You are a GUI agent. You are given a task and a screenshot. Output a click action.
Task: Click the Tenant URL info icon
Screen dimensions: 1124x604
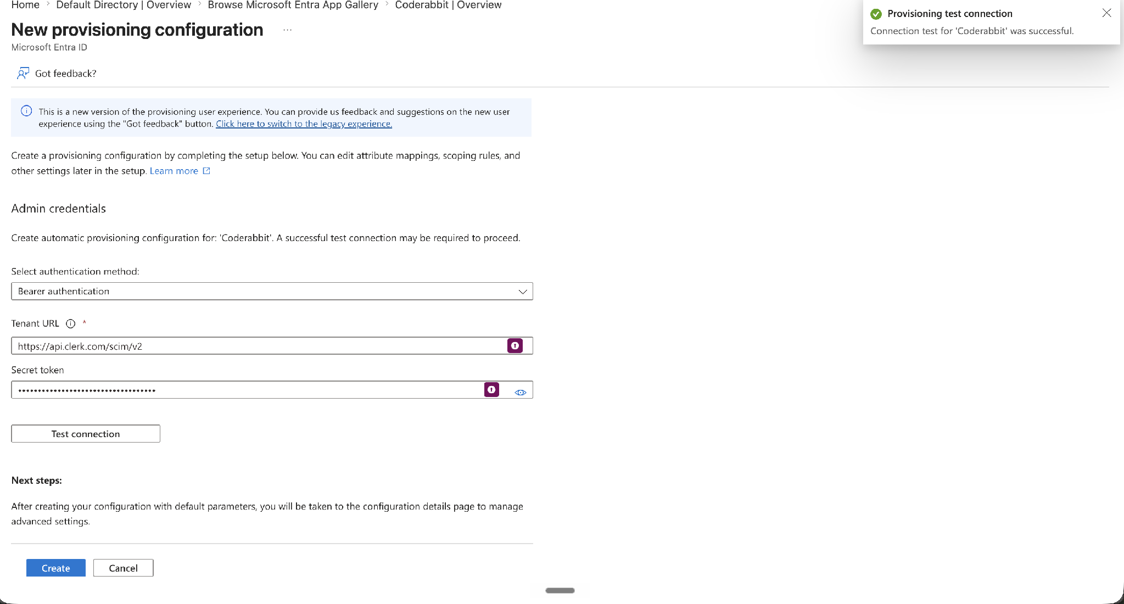pos(70,323)
